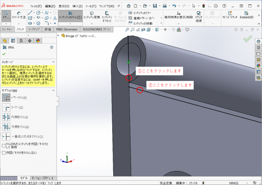Select Trim Outside (外側をトリム) option
The width and height of the screenshot is (262, 185).
(x=6, y=127)
